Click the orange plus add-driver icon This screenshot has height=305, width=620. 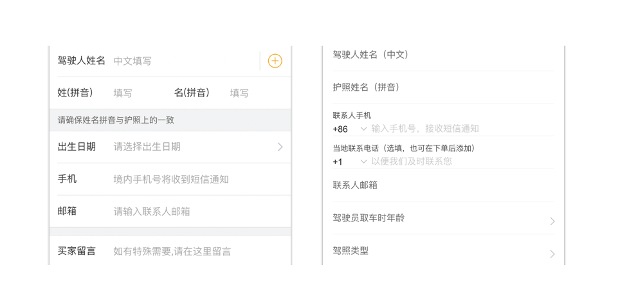275,61
